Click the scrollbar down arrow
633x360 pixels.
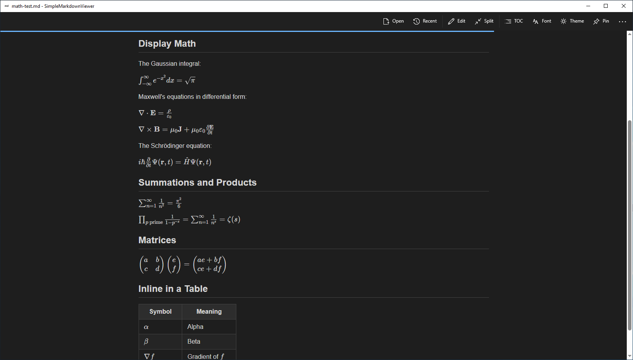(629, 356)
